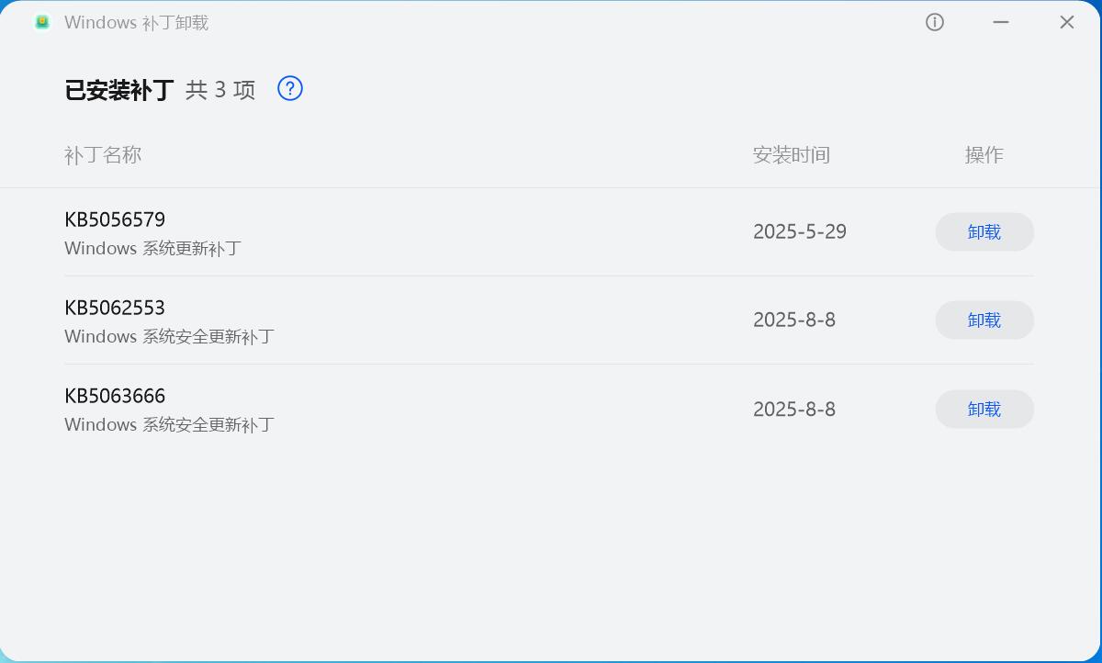The height and width of the screenshot is (663, 1102).
Task: Click the green shield program logo
Action: tap(42, 22)
